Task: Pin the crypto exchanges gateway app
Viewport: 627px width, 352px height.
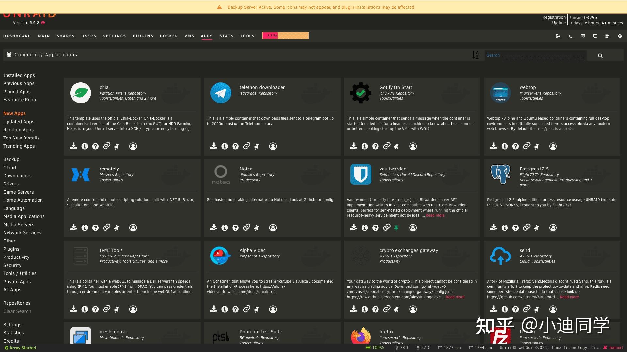Action: pos(396,309)
